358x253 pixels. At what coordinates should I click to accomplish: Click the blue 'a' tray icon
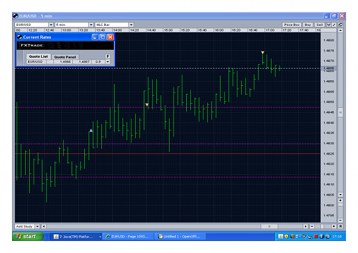(328, 236)
